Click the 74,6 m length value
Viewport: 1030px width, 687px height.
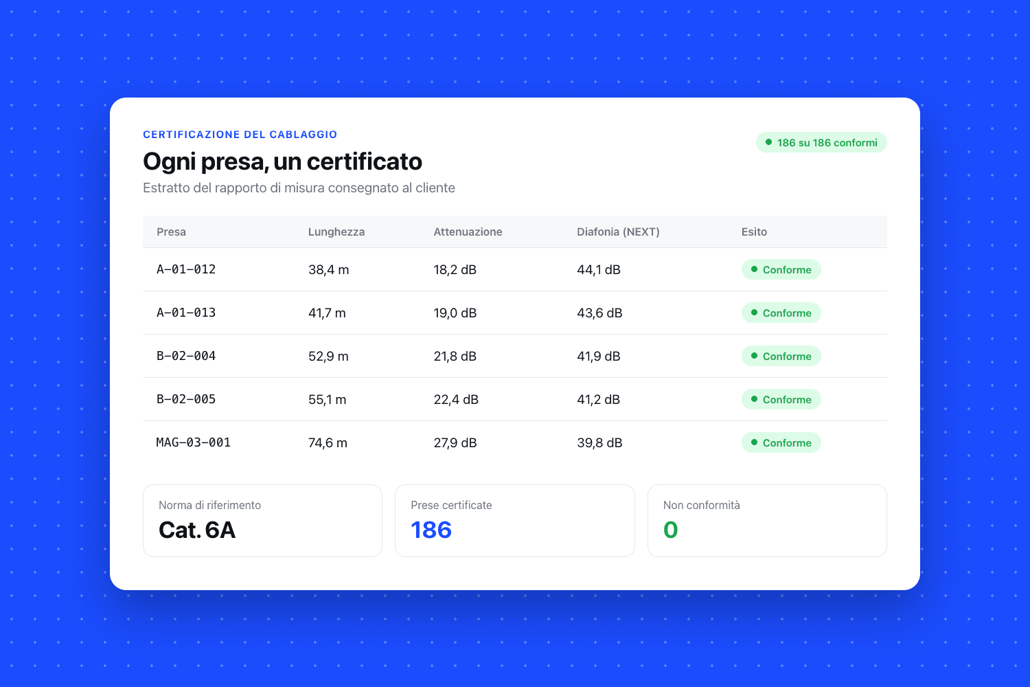(328, 442)
